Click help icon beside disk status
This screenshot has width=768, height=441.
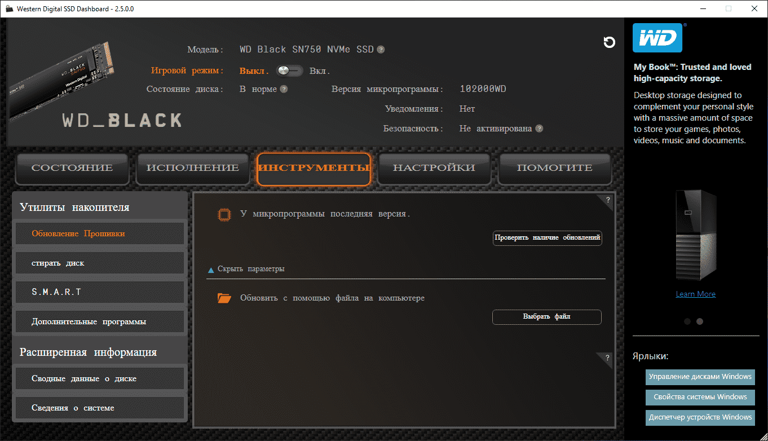click(x=284, y=89)
